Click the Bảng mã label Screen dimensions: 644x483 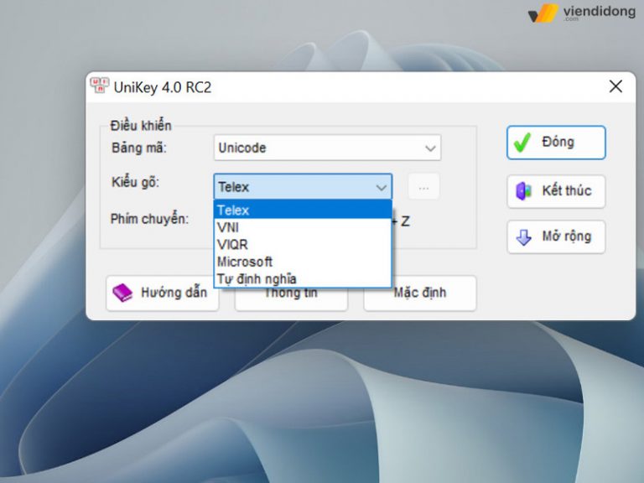point(139,148)
